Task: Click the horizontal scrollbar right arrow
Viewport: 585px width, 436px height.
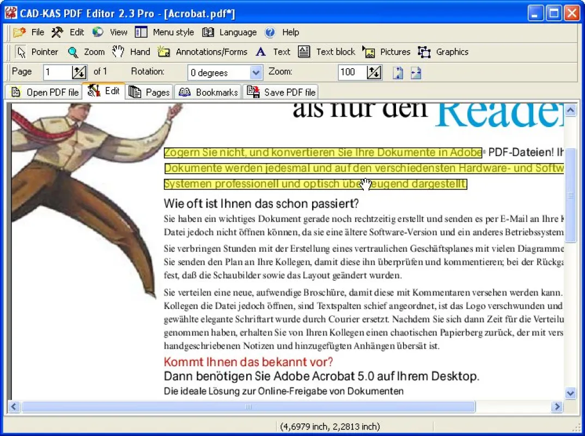Action: (557, 407)
